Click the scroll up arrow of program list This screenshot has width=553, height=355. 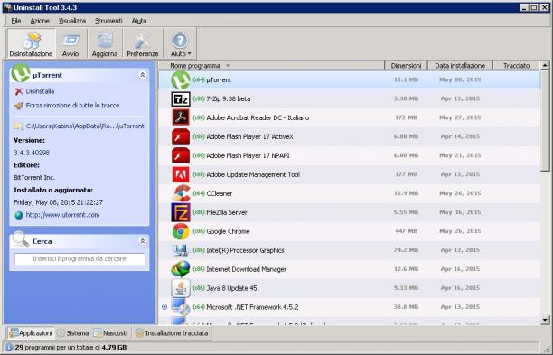(545, 65)
